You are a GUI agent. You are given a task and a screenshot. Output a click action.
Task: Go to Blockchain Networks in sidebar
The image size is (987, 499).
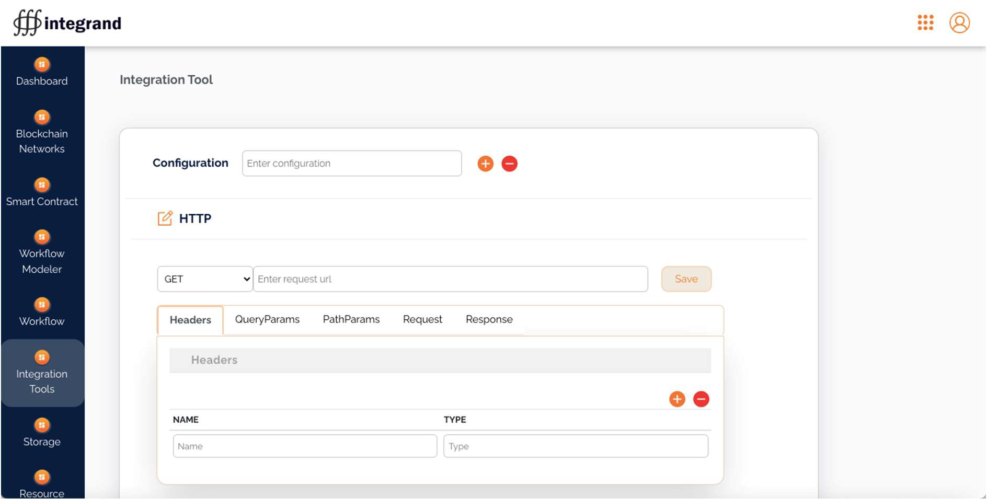(x=42, y=133)
